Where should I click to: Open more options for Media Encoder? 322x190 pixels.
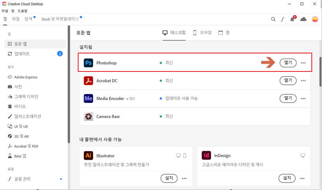pyautogui.click(x=303, y=99)
